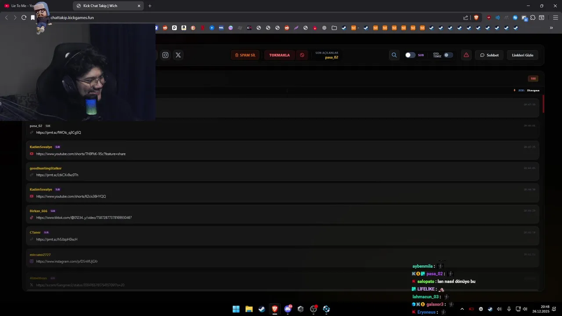The image size is (562, 316).
Task: Open the uBlock Origin extension icon
Action: pyautogui.click(x=489, y=18)
